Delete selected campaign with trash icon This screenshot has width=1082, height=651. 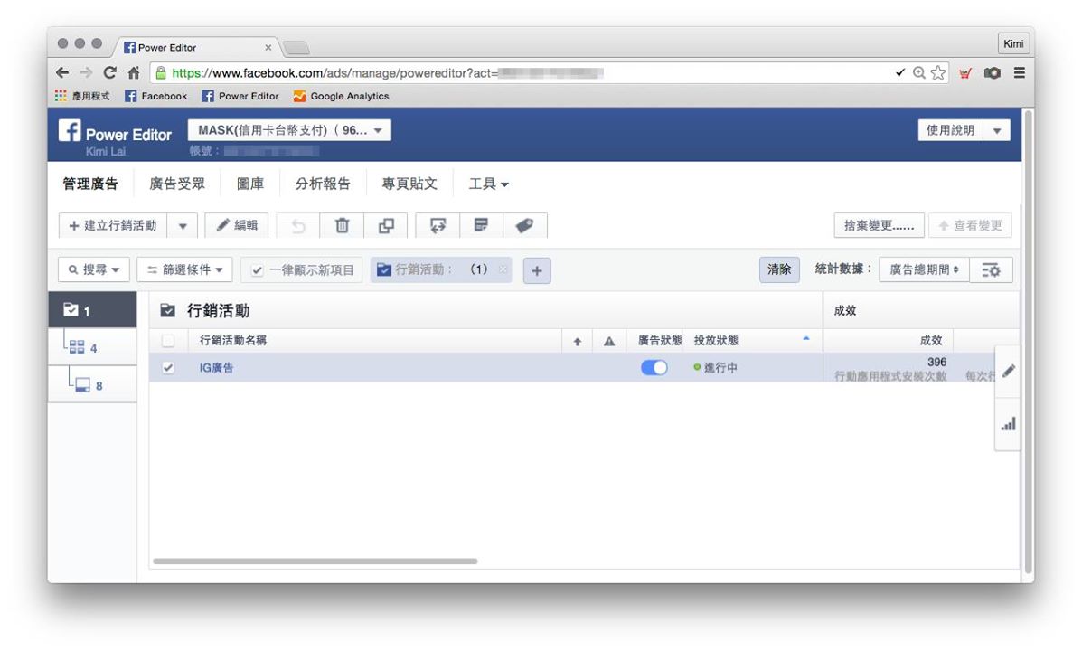coord(342,226)
